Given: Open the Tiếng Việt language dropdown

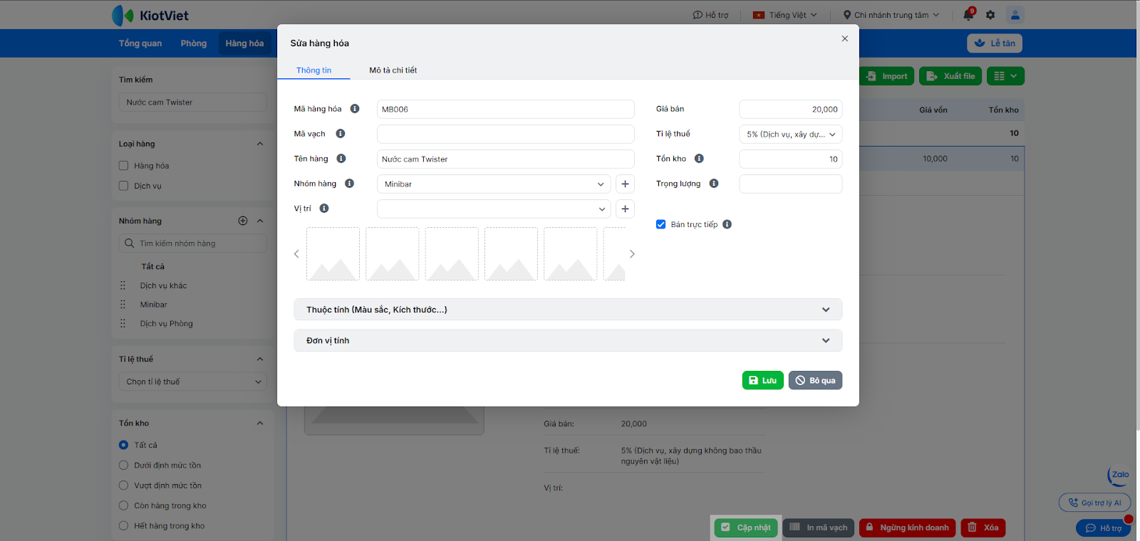Looking at the screenshot, I should [785, 15].
